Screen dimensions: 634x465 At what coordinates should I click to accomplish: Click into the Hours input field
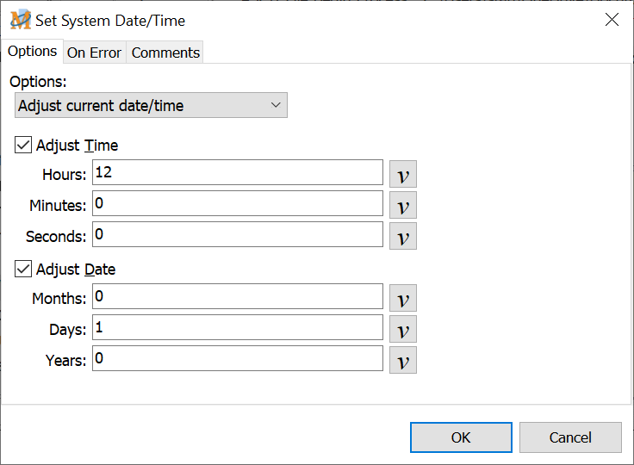[237, 172]
